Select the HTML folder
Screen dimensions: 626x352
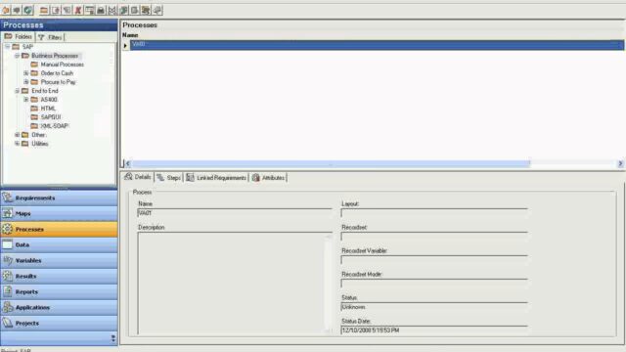pyautogui.click(x=48, y=109)
